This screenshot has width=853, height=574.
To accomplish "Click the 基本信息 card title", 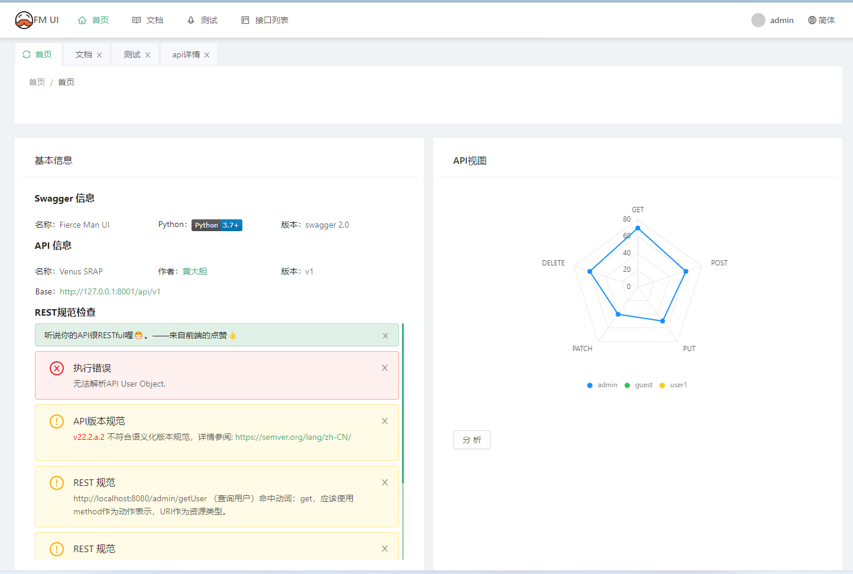I will [x=53, y=160].
